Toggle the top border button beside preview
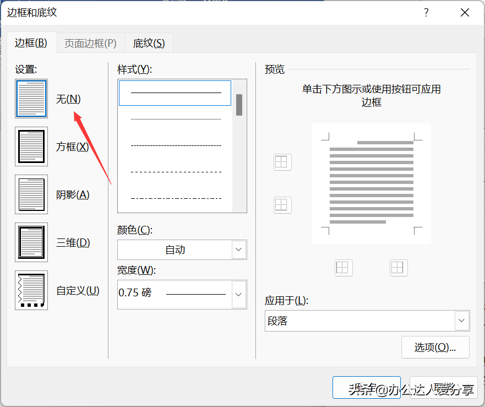Viewport: 485px width, 407px height. 282,162
